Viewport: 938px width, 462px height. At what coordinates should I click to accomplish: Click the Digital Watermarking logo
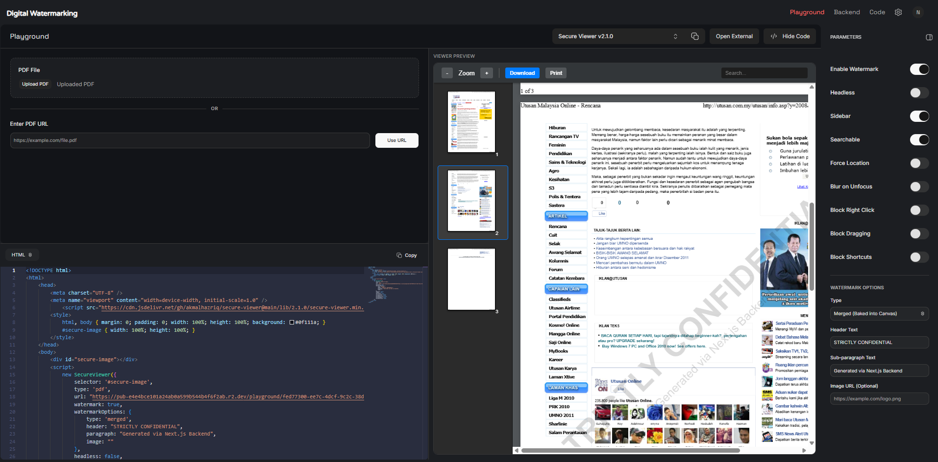click(42, 13)
